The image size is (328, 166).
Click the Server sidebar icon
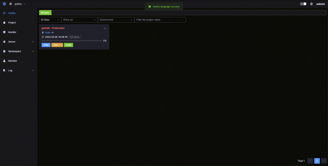[x=4, y=42]
